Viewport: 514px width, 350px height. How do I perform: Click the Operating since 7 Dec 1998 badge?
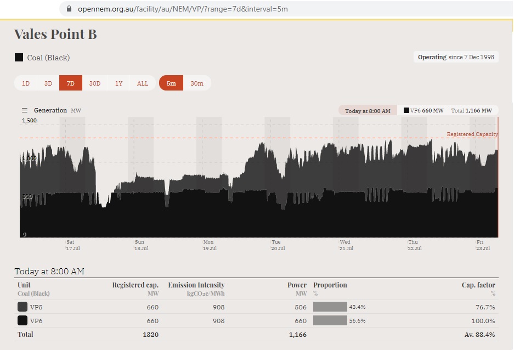[x=456, y=57]
